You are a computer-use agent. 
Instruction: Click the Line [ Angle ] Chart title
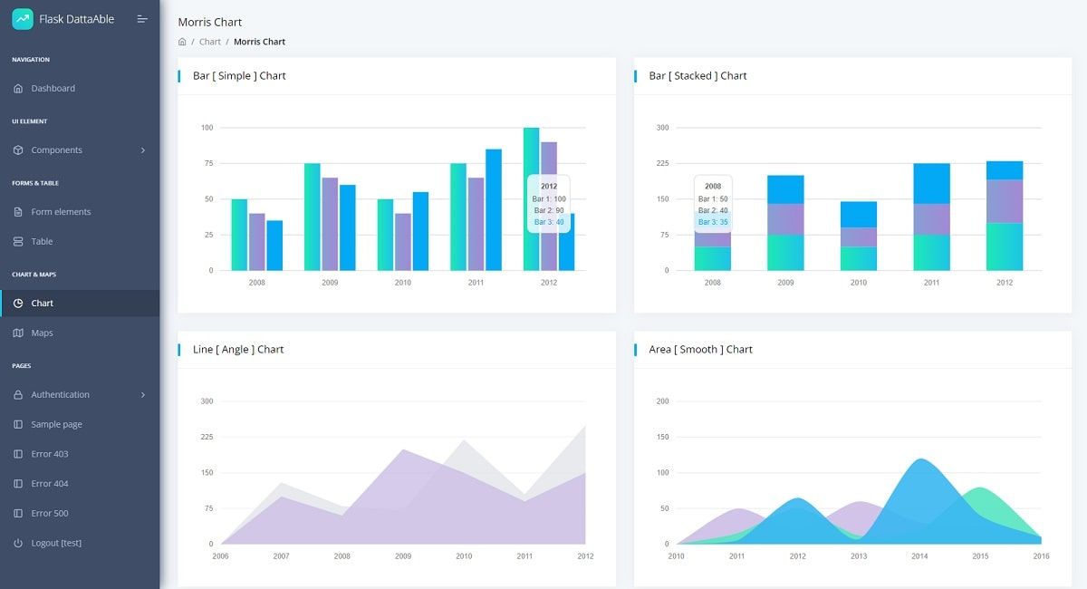[238, 350]
